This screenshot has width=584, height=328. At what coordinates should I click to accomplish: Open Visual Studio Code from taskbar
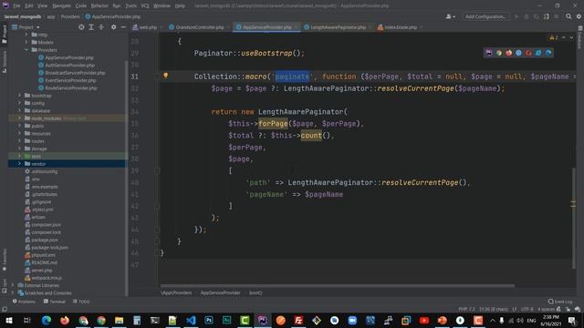191,320
